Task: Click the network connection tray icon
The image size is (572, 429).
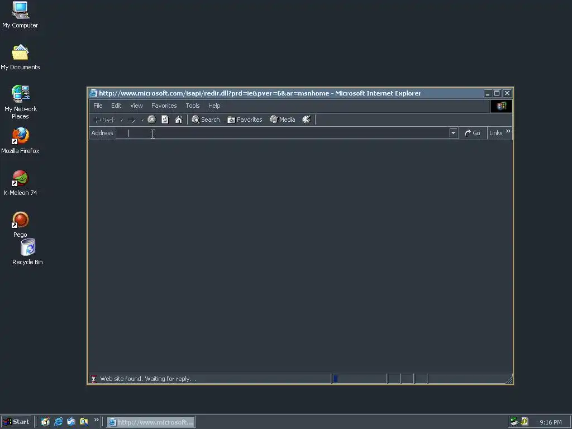Action: point(514,422)
